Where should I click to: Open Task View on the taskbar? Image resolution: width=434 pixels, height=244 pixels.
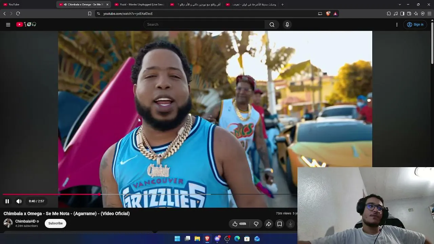click(188, 239)
